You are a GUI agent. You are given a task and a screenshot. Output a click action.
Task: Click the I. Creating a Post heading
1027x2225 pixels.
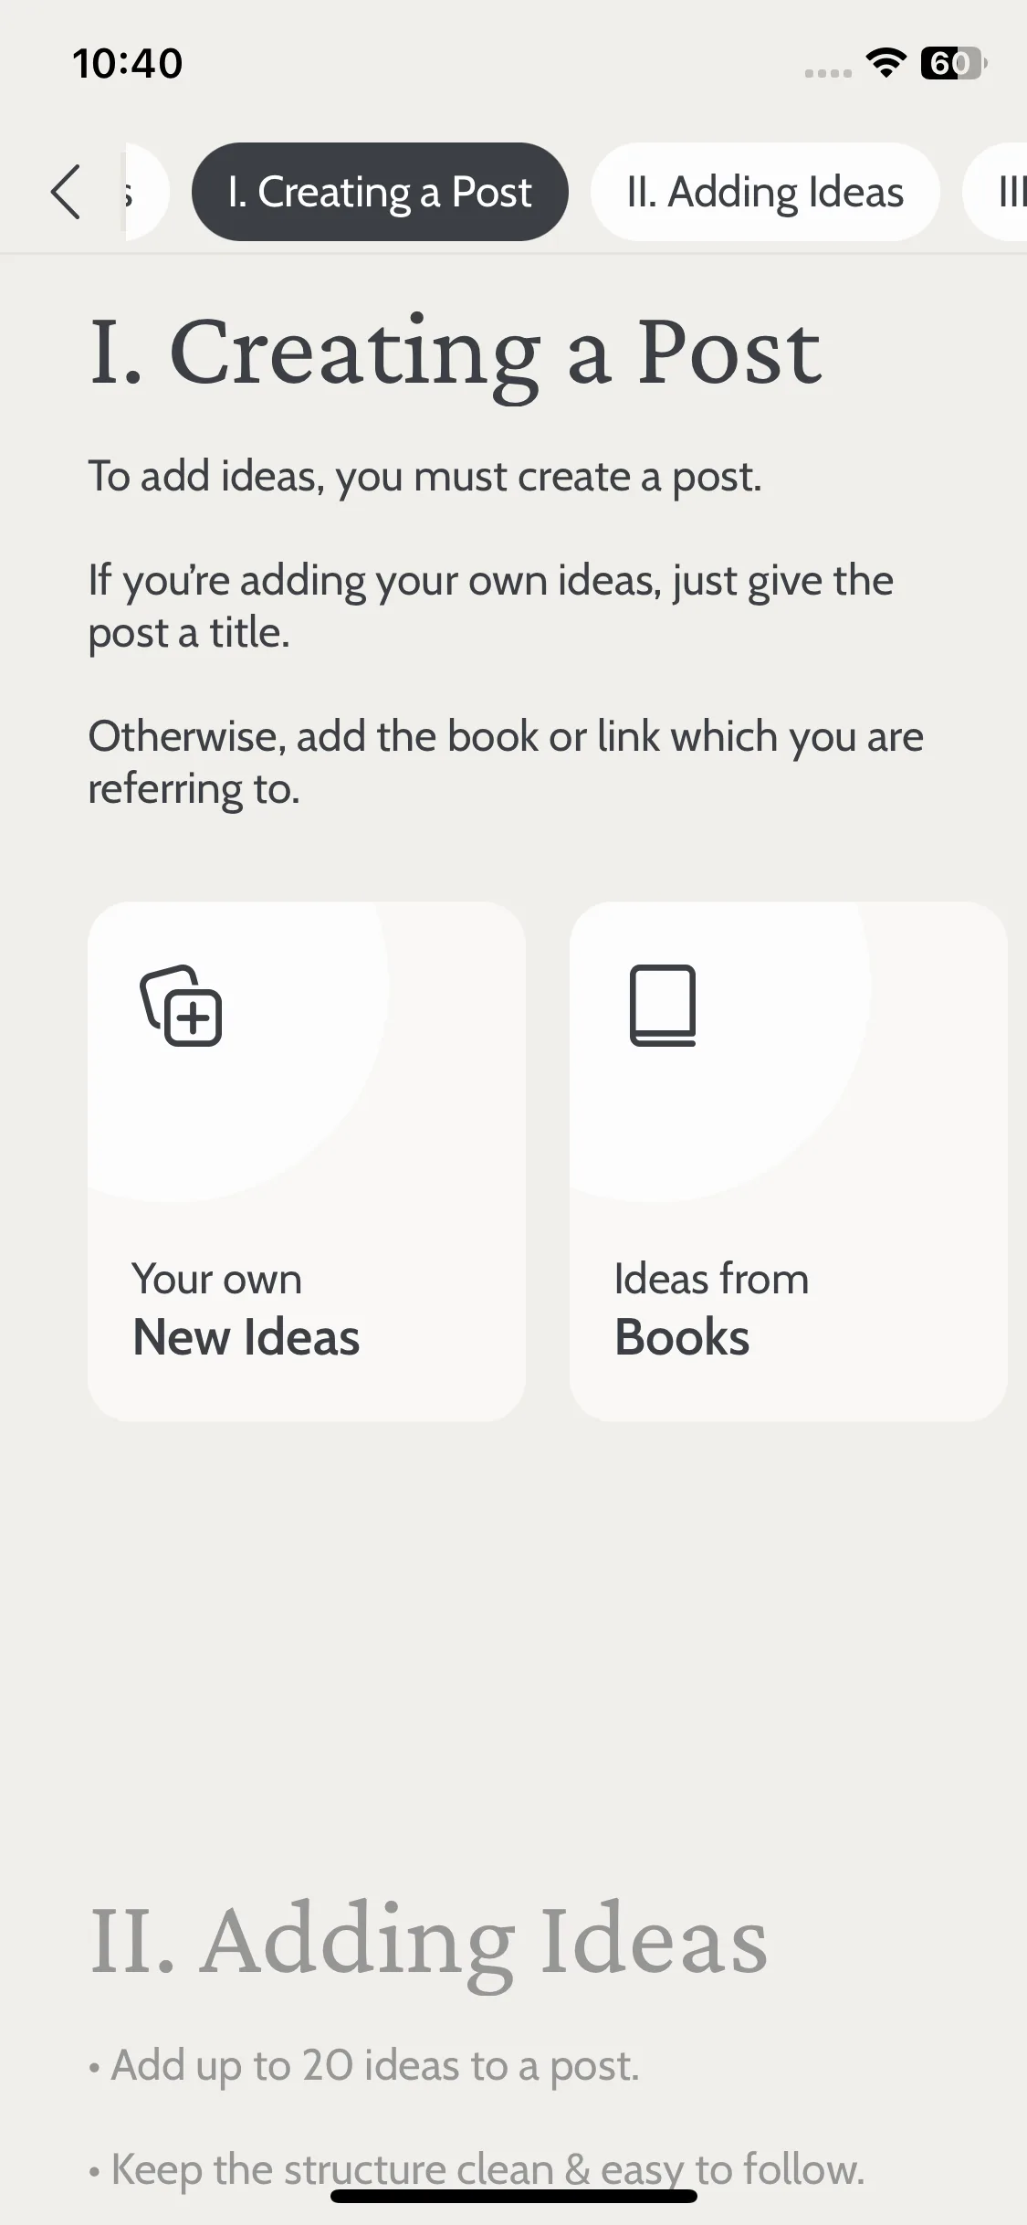456,354
